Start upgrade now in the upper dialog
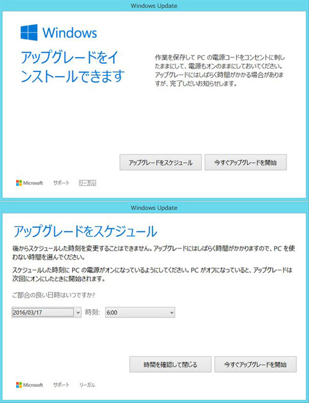The height and width of the screenshot is (403, 309). tap(245, 162)
